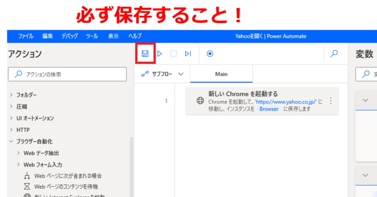The image size is (377, 197).
Task: Click the アクションの検索 search field
Action: [67, 74]
